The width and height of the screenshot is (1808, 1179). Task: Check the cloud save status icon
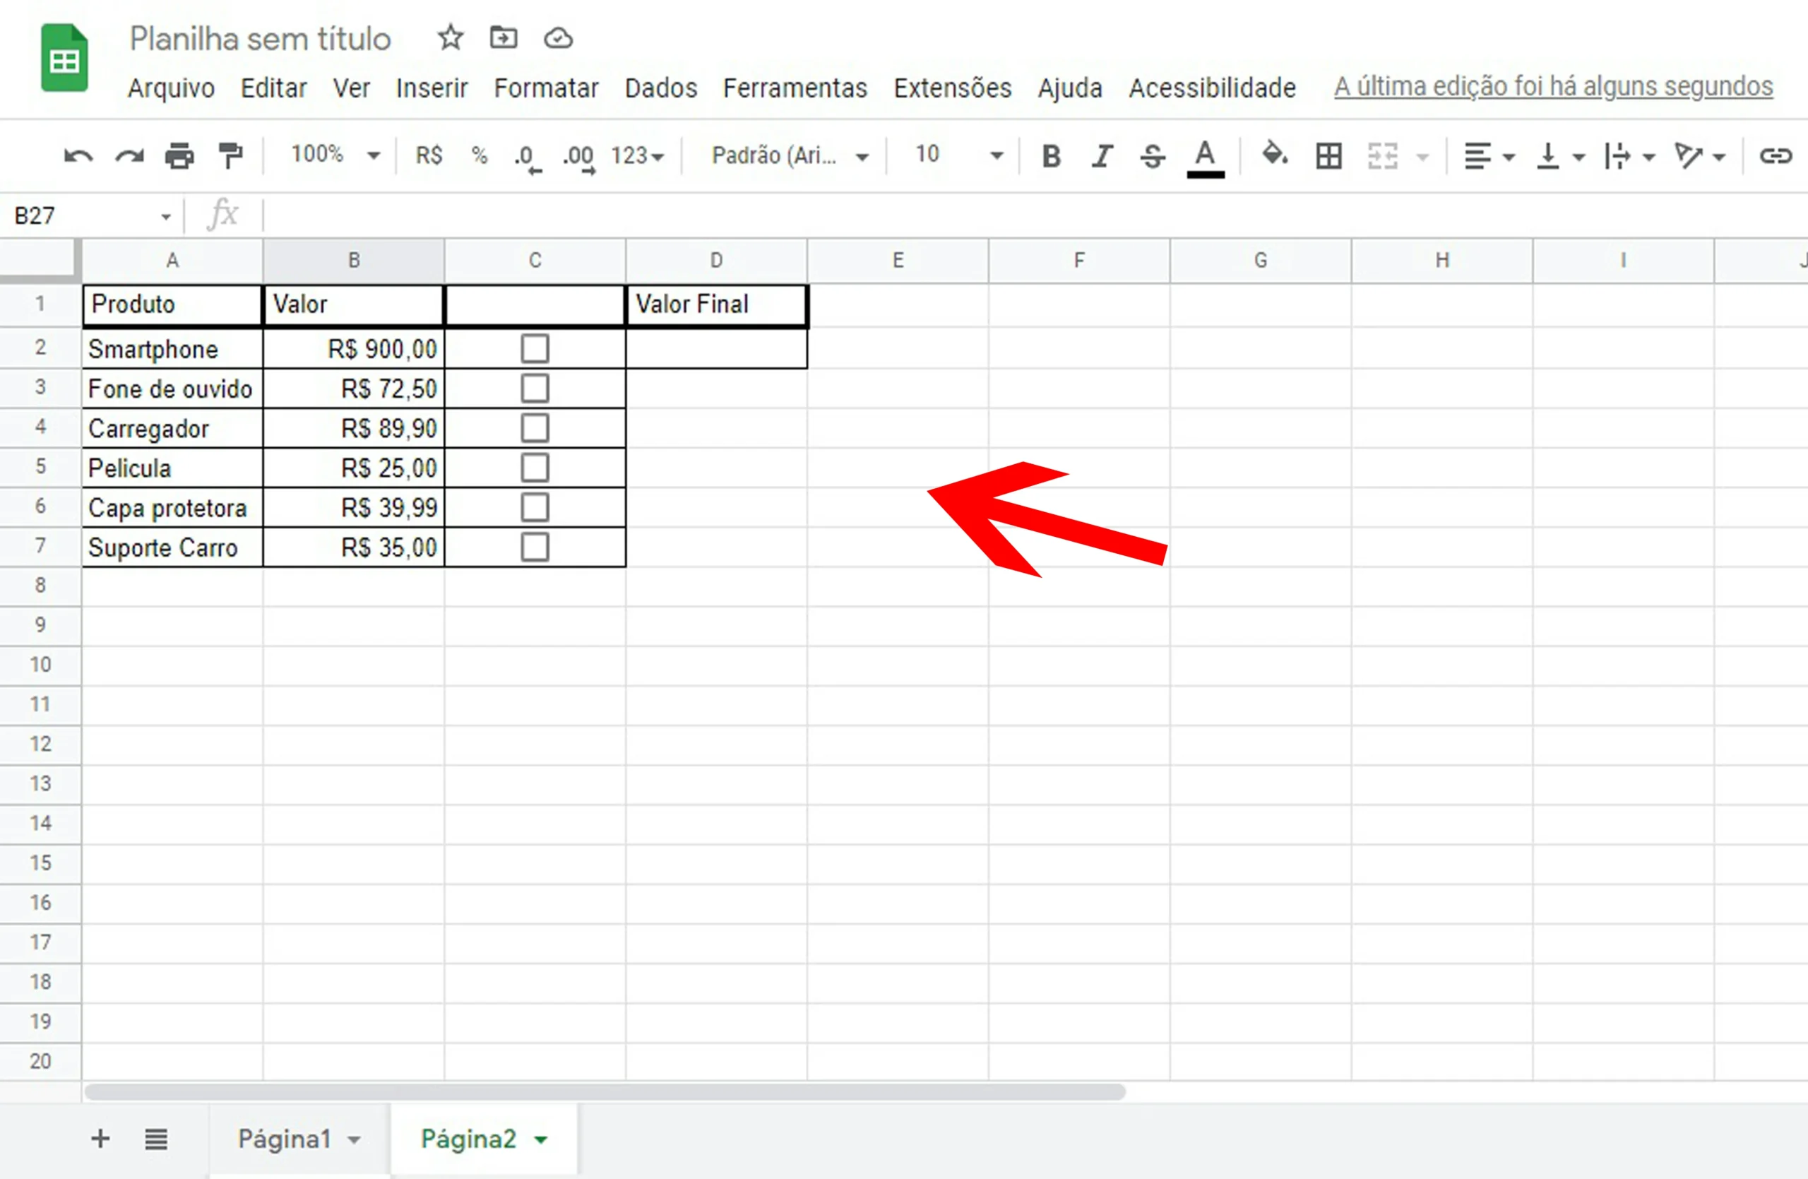coord(559,38)
